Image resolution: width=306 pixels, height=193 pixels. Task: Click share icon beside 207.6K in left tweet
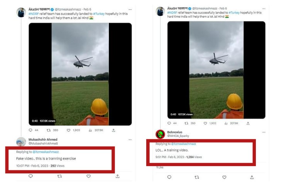pos(113,130)
